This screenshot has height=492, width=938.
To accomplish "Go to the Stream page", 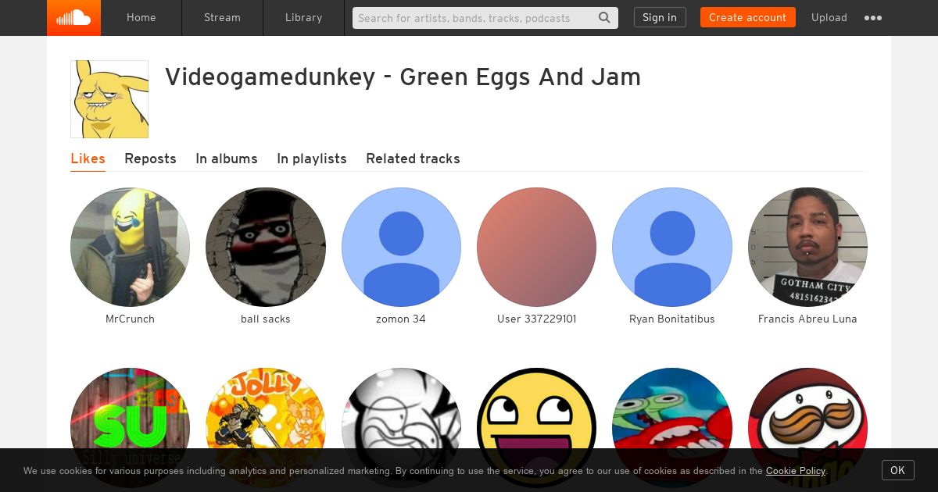I will click(x=222, y=17).
